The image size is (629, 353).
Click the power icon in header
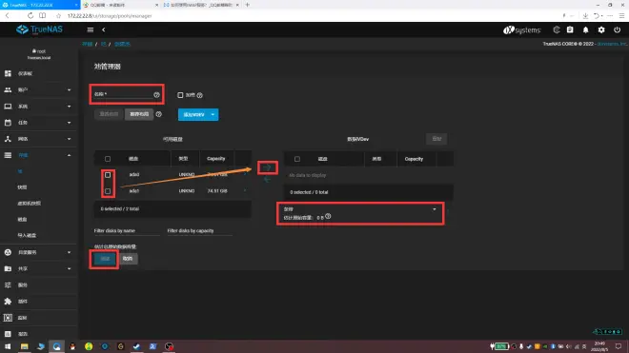[x=617, y=29]
